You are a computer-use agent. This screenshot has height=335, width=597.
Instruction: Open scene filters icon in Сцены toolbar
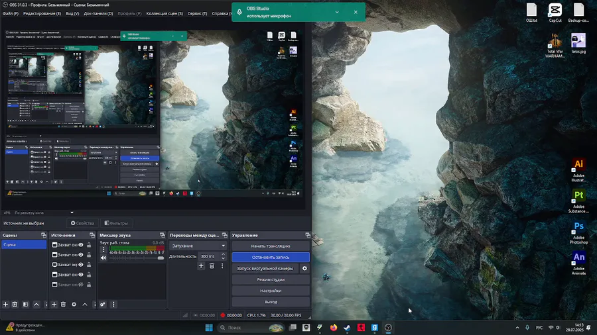pos(25,305)
